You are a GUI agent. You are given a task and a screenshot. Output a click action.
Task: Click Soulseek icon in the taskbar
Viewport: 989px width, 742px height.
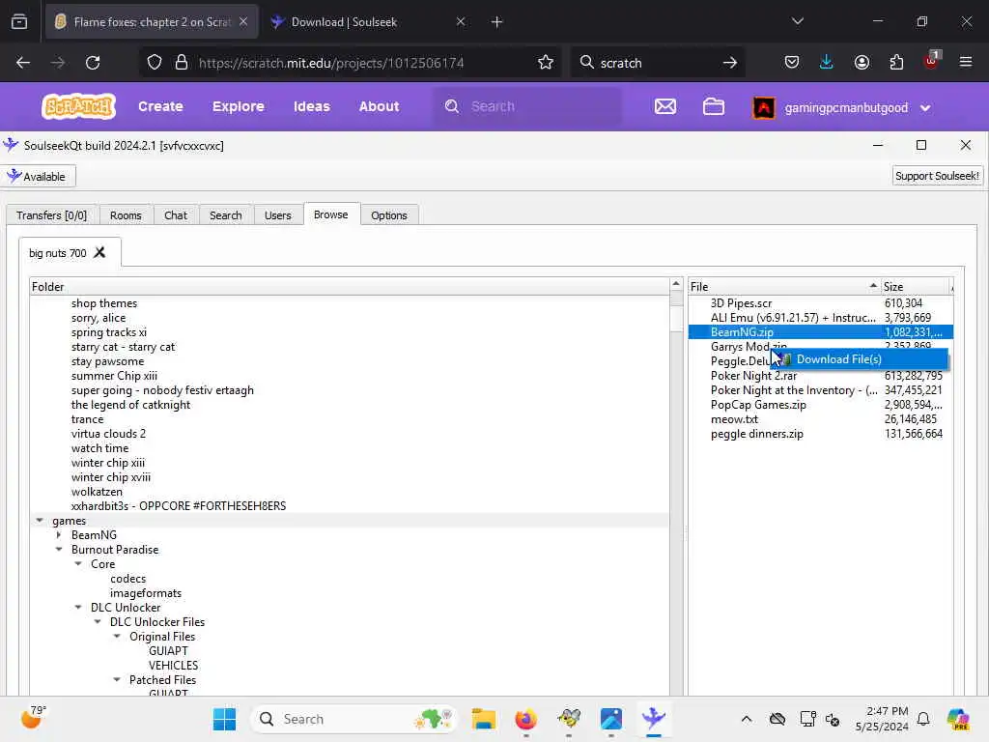[654, 719]
